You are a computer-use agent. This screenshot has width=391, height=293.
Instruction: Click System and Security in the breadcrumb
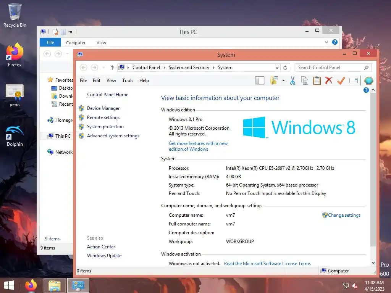pyautogui.click(x=189, y=68)
